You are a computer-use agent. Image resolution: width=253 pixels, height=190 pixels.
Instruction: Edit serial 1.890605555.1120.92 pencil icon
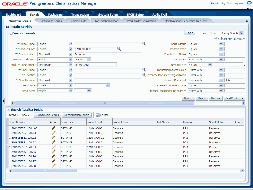click(x=53, y=137)
